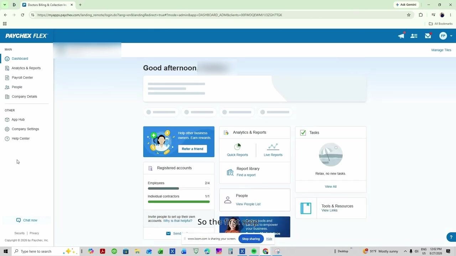Click the Stop sharing button

[251, 239]
